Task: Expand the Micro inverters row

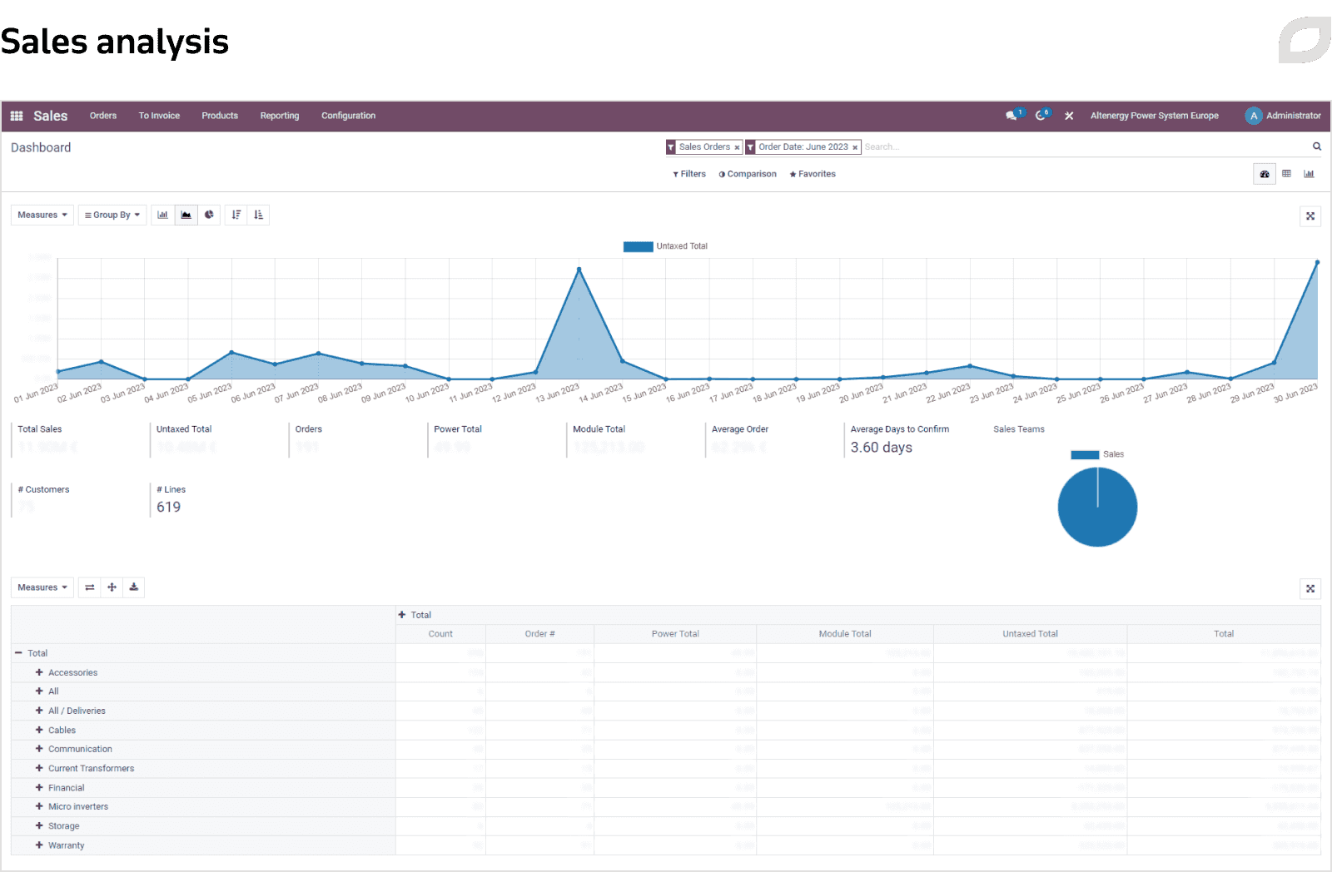Action: (39, 806)
